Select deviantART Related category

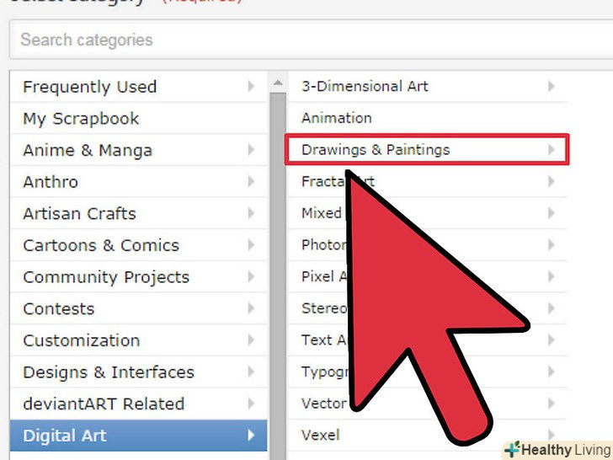138,404
